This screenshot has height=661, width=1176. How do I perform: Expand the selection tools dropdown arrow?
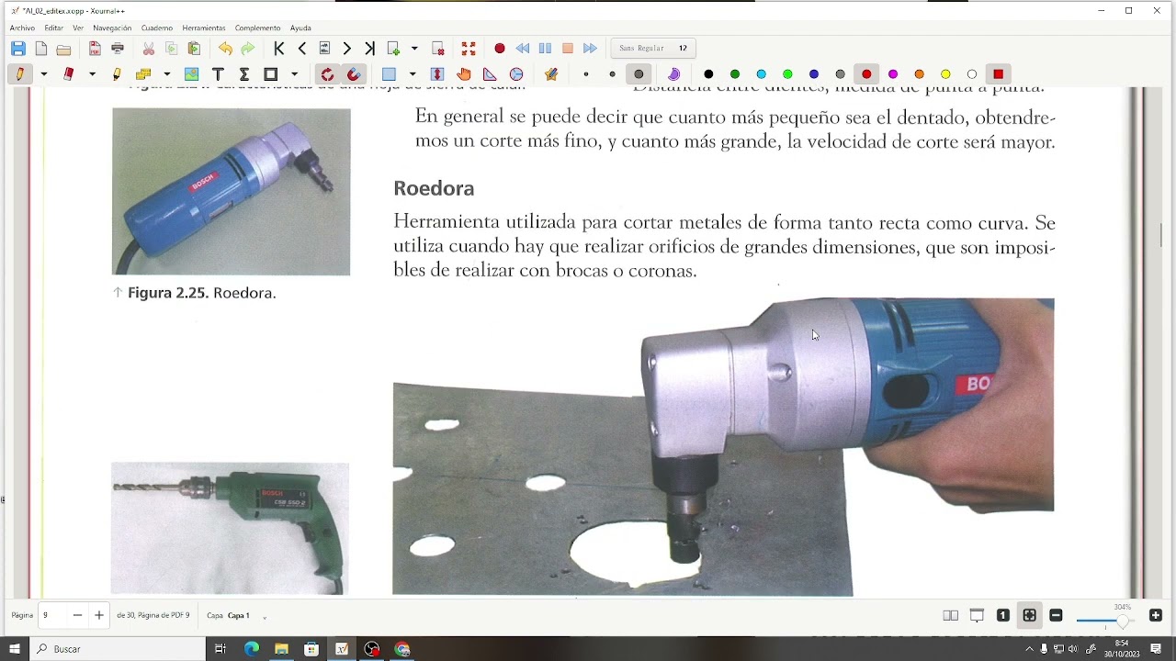pyautogui.click(x=413, y=74)
